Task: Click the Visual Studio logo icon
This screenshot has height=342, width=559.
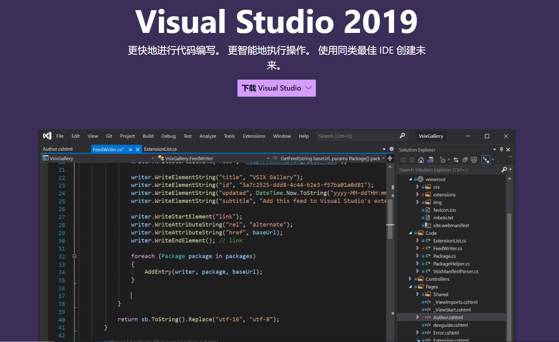Action: (47, 136)
